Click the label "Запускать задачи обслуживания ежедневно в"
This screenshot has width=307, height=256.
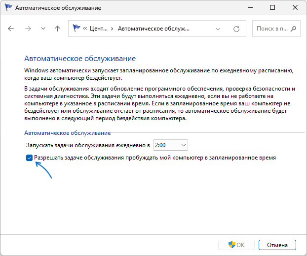coord(88,145)
